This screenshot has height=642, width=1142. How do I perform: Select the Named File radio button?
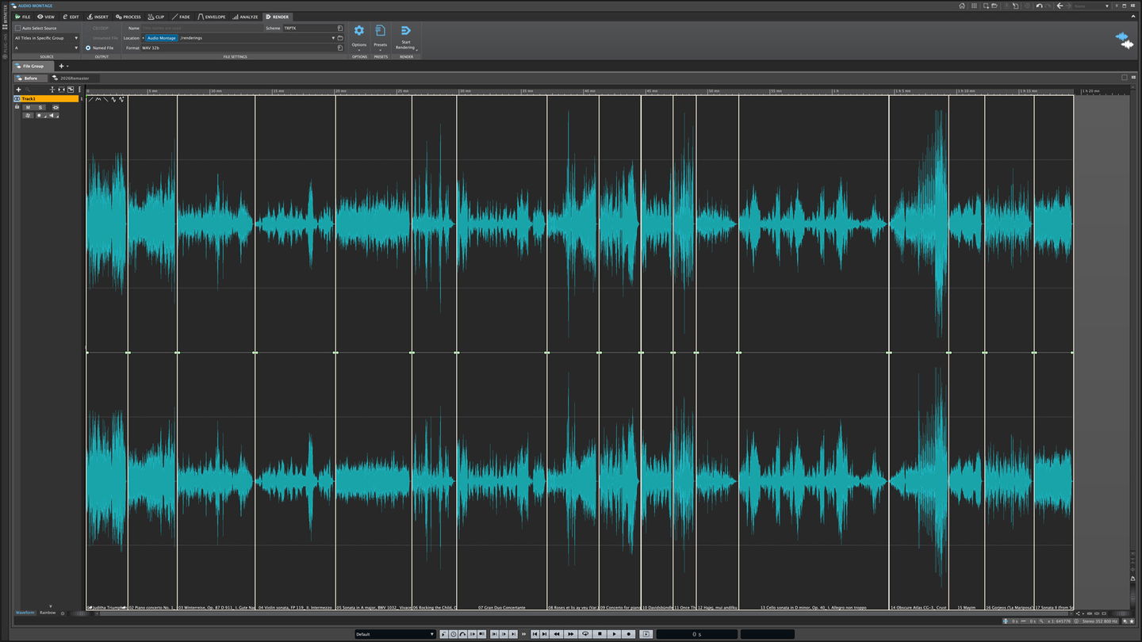[88, 48]
